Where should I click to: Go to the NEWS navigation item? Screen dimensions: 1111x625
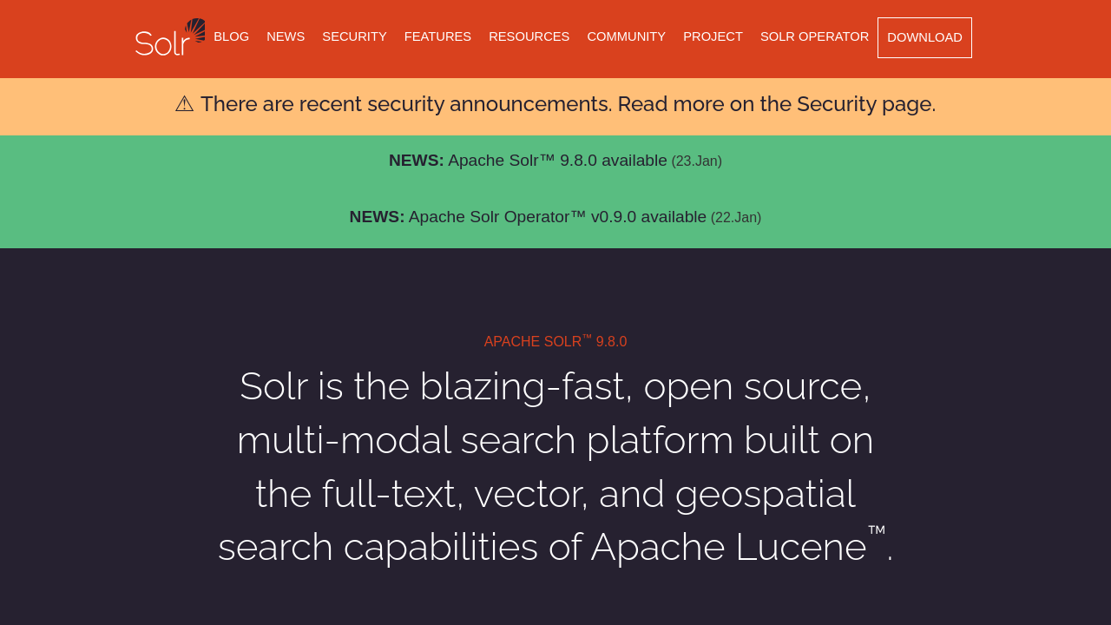coord(286,36)
